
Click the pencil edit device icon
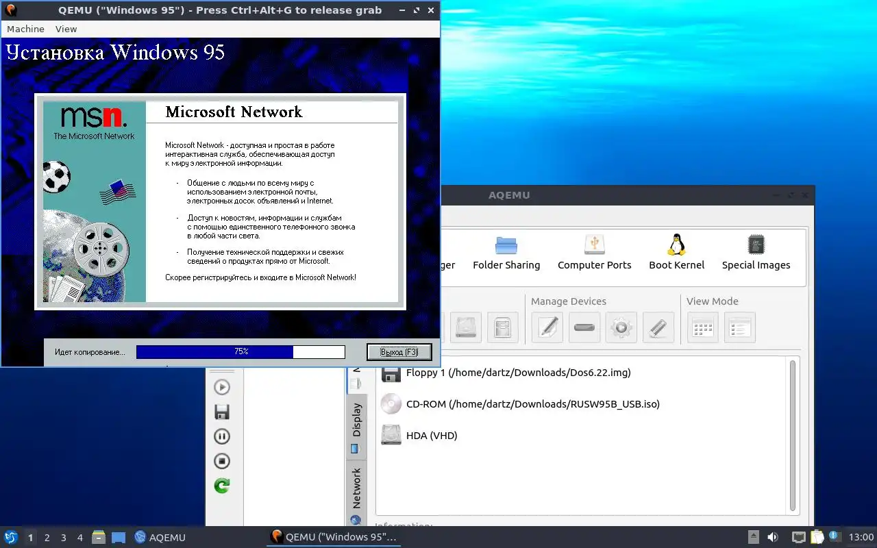click(547, 327)
